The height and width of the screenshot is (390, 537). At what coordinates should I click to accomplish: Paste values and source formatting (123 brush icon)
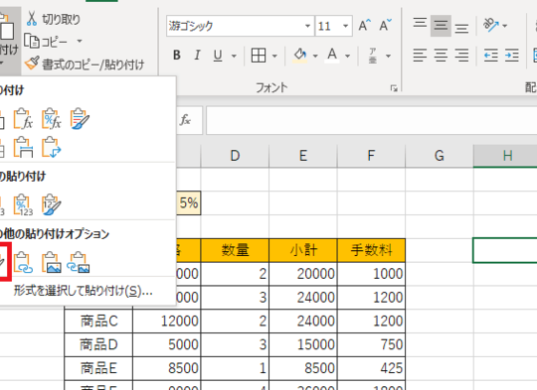pyautogui.click(x=52, y=205)
